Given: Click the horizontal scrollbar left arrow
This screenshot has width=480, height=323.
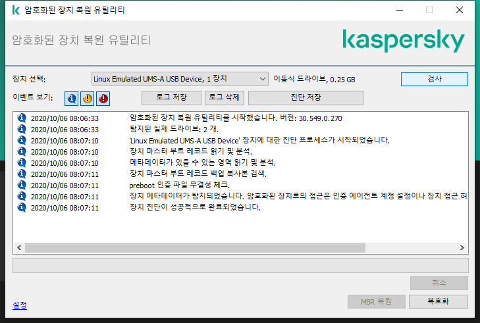Looking at the screenshot, I should pyautogui.click(x=19, y=248).
